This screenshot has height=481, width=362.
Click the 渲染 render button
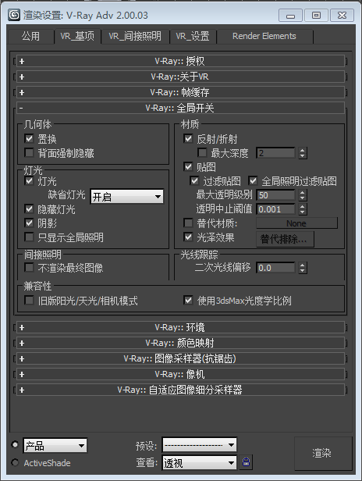322,453
